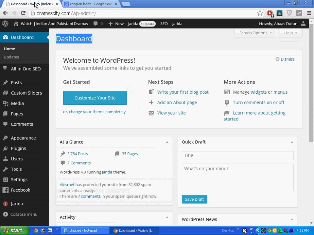Expand the Help dropdown tab
The height and width of the screenshot is (235, 314).
pos(290,33)
